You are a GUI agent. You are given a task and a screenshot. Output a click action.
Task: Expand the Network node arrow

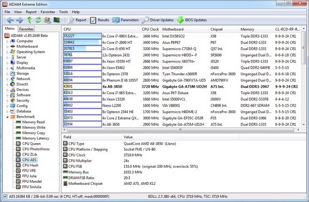pos(7,79)
